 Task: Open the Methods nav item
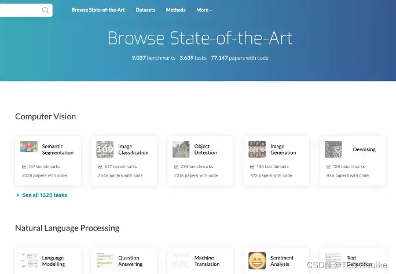(x=175, y=10)
